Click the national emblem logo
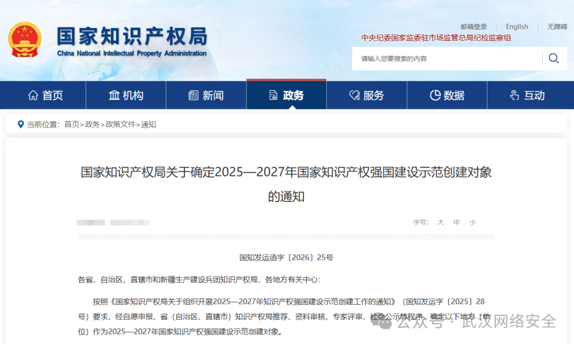Viewport: 574px width, 344px height. click(25, 39)
